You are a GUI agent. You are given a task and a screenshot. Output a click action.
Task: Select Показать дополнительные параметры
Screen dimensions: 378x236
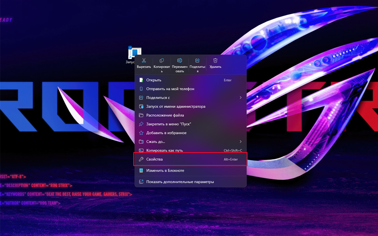(x=191, y=182)
